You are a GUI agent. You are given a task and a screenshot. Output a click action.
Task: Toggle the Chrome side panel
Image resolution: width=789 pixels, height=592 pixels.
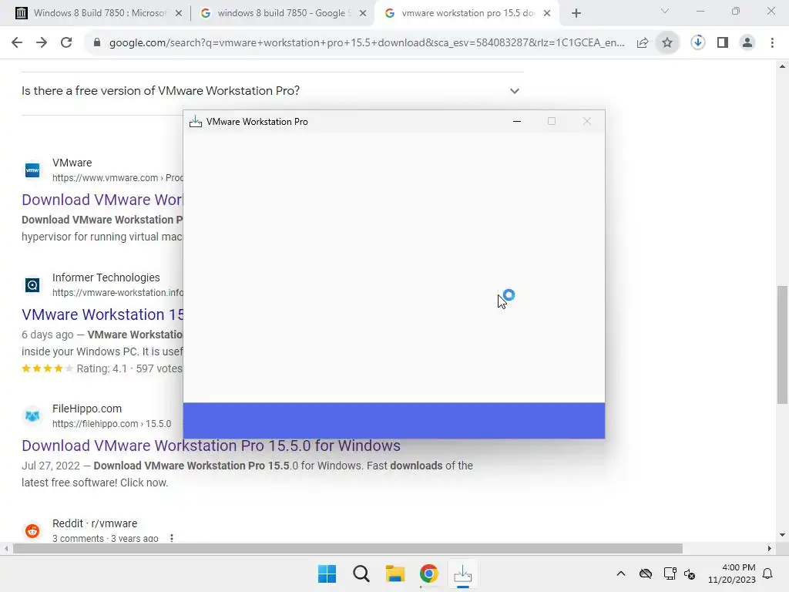point(723,43)
